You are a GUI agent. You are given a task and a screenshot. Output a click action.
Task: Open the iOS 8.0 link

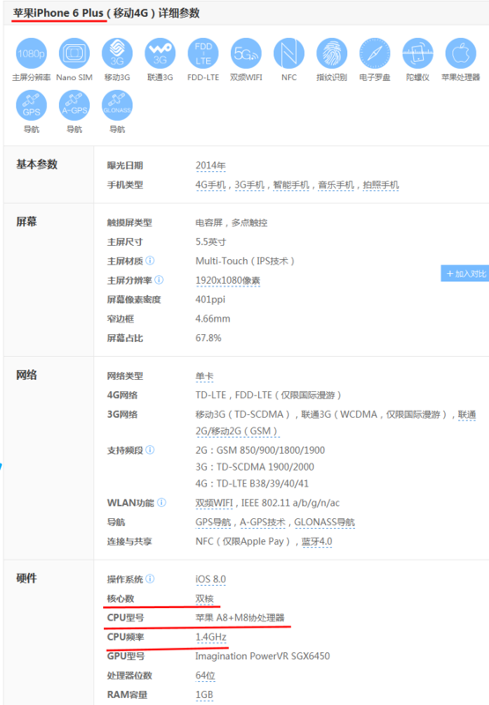click(x=211, y=580)
